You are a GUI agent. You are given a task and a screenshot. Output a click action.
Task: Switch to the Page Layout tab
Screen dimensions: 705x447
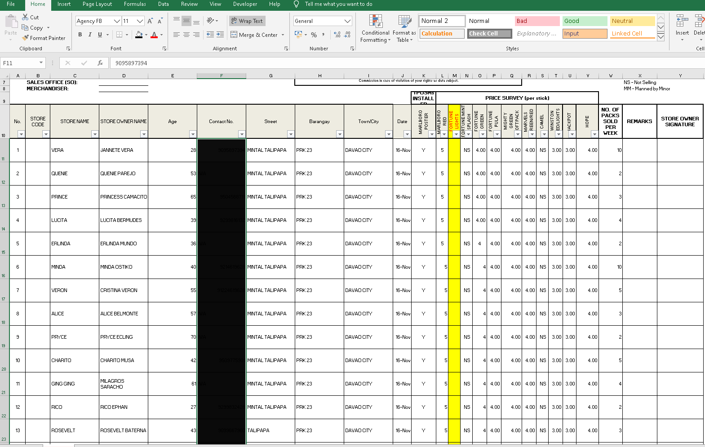point(97,4)
